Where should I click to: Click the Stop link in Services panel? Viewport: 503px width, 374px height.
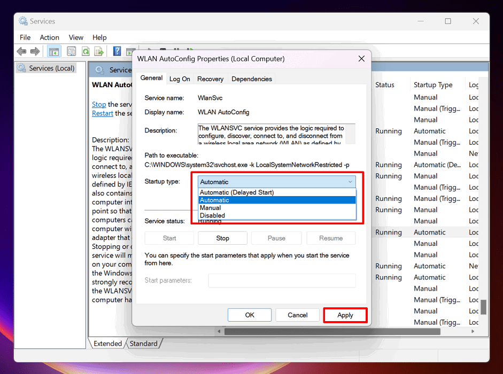(x=99, y=104)
